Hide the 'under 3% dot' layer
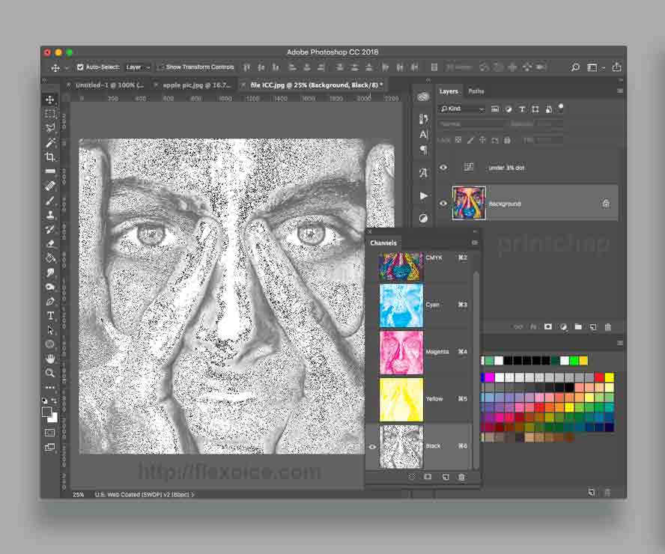The image size is (665, 554). pyautogui.click(x=443, y=168)
